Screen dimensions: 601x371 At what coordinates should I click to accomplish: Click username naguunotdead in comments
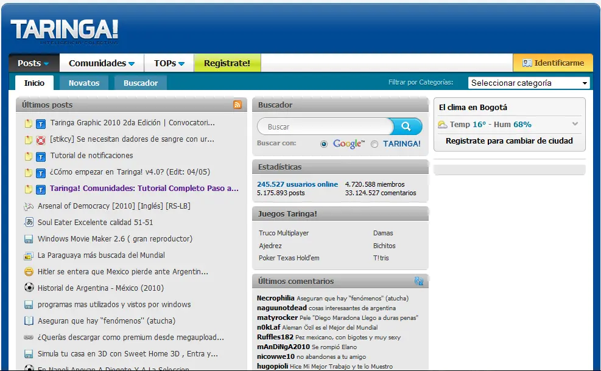click(282, 308)
